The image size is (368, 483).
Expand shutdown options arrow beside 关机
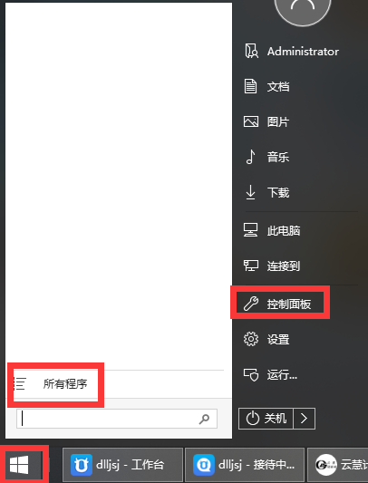305,419
